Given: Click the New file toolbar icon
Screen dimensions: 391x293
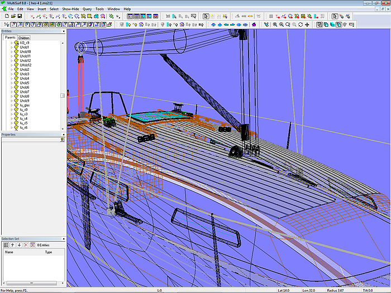Looking at the screenshot, I should 6,17.
